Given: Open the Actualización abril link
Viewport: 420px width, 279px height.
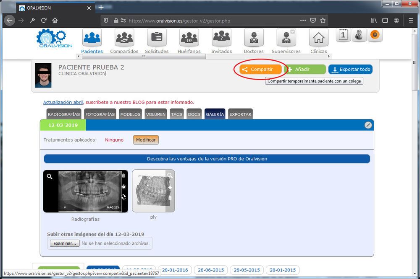Looking at the screenshot, I should [63, 102].
